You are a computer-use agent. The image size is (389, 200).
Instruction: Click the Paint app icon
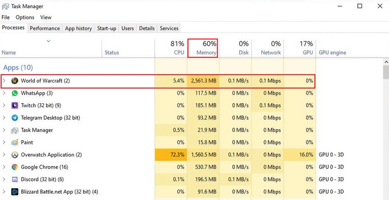click(15, 142)
